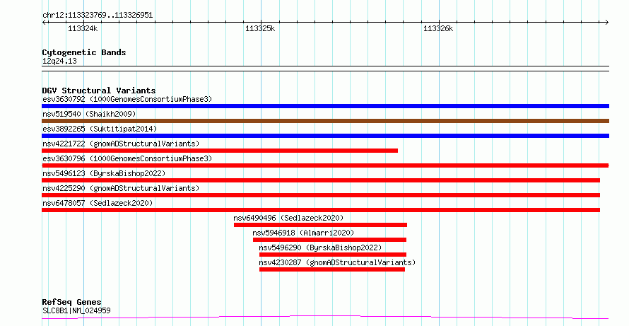Open nsv5946918 (Almarri2020) label
Screen dimensions: 629x326
(x=303, y=233)
